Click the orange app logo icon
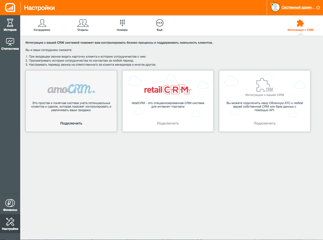The width and height of the screenshot is (323, 240). pyautogui.click(x=10, y=8)
